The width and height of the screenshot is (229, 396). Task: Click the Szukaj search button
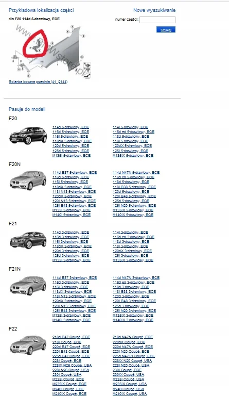pyautogui.click(x=166, y=30)
